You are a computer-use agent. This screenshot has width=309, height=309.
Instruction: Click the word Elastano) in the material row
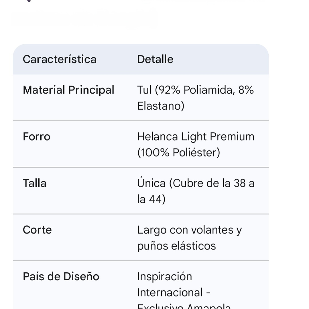[x=161, y=106]
